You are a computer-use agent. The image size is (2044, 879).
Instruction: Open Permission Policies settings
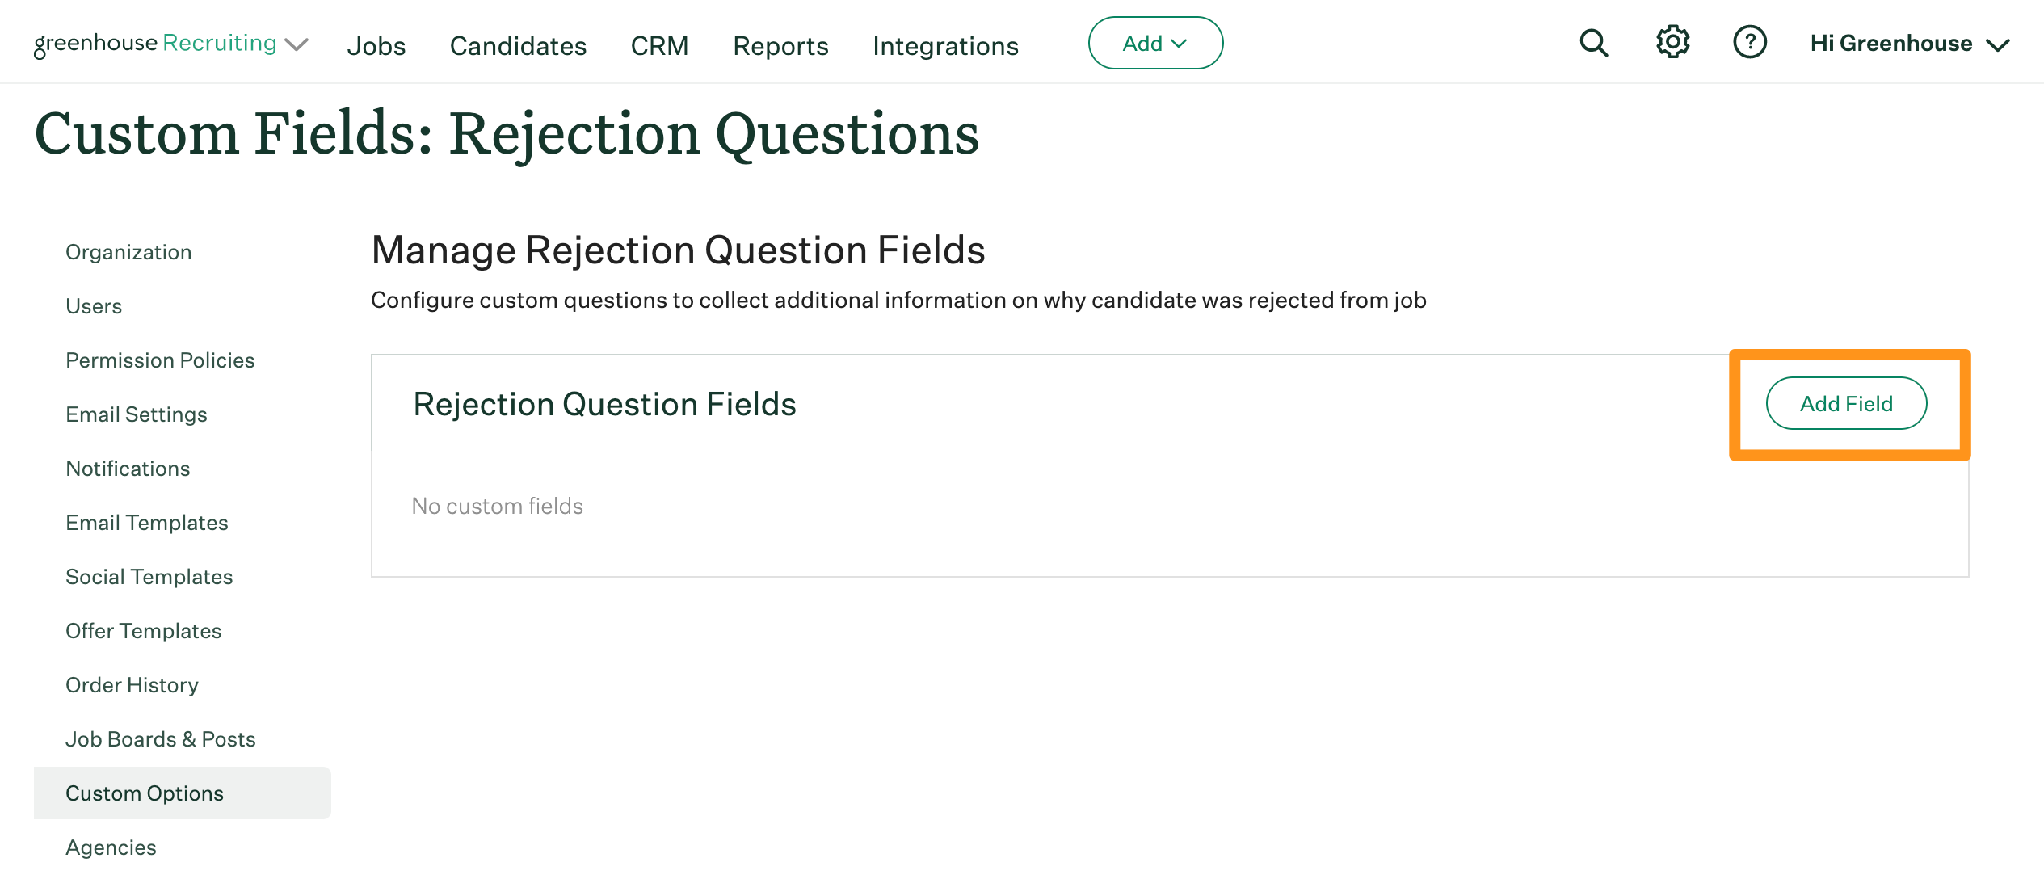click(x=160, y=360)
